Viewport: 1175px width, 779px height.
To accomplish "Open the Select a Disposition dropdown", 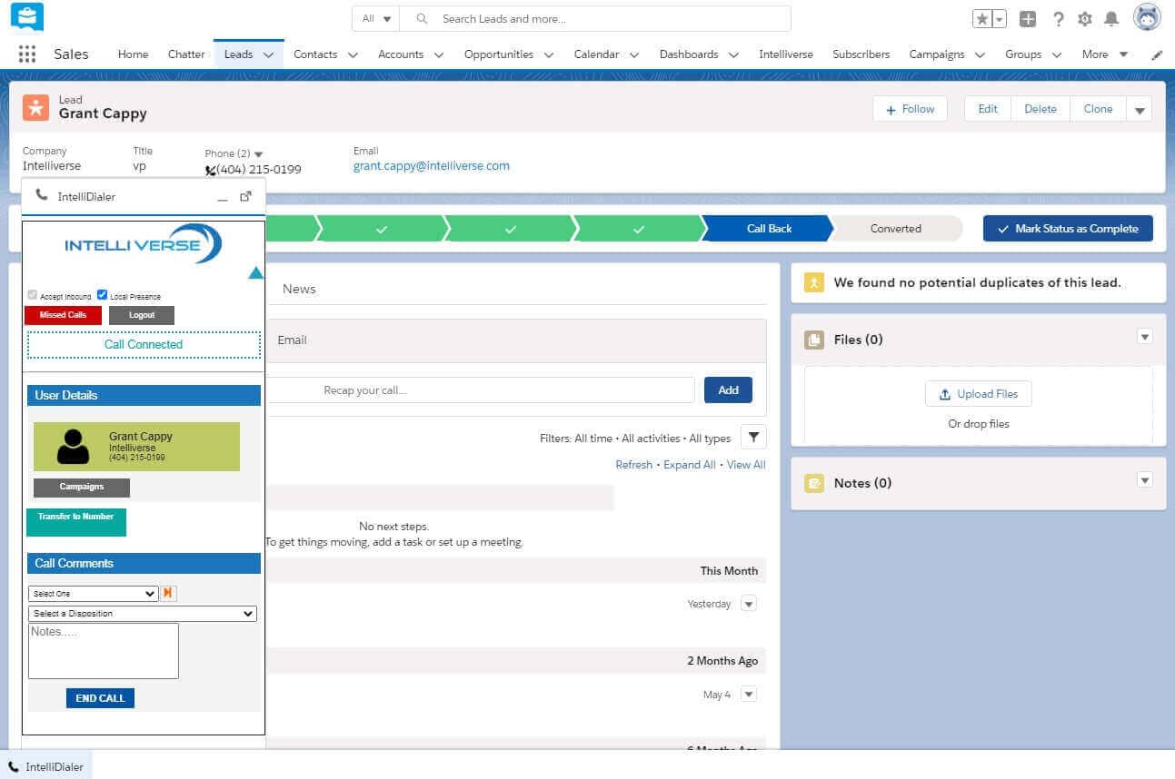I will tap(143, 614).
